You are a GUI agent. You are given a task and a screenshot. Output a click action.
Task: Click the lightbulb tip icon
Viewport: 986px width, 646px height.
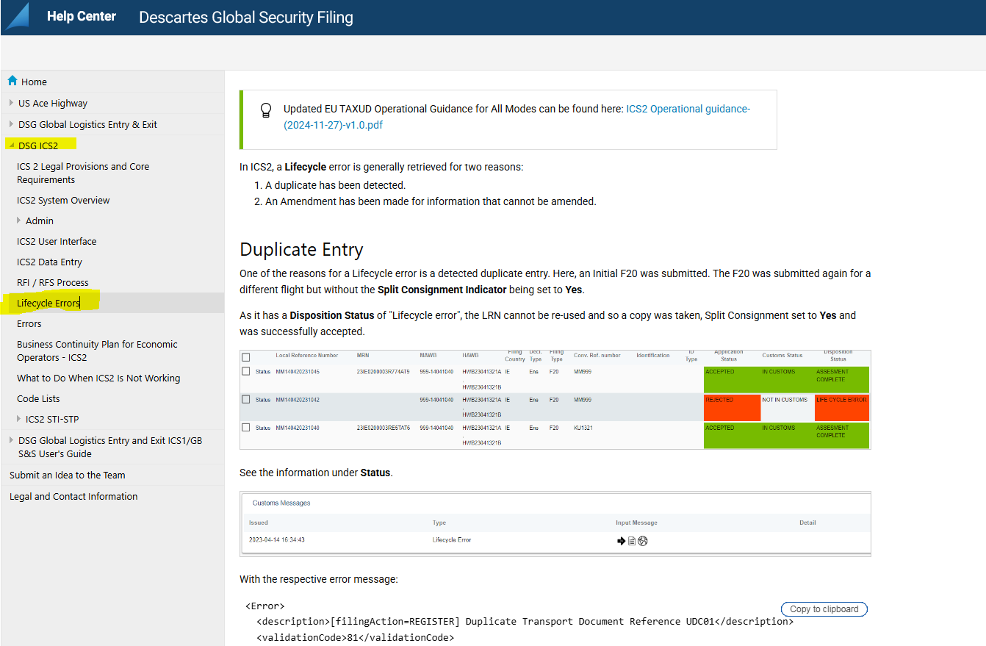point(266,111)
